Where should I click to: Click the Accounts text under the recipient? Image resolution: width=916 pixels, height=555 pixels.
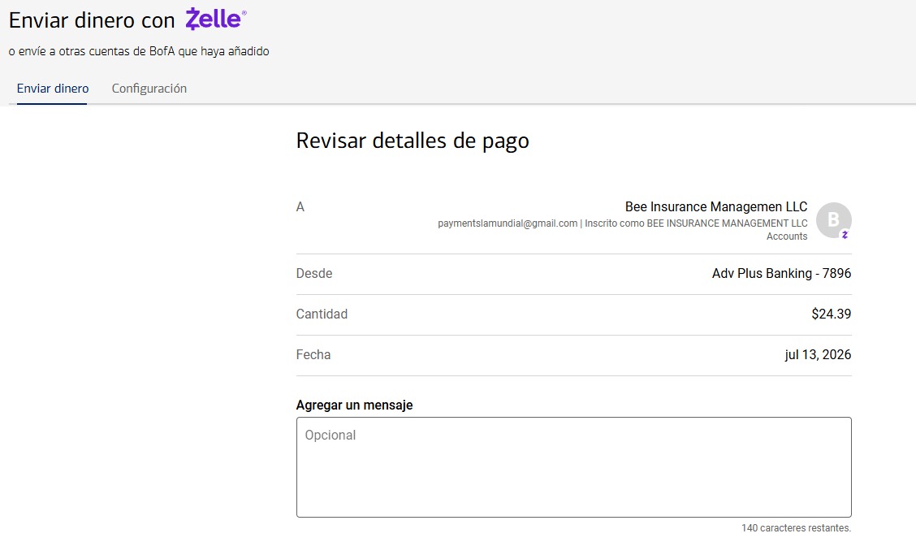pos(787,236)
